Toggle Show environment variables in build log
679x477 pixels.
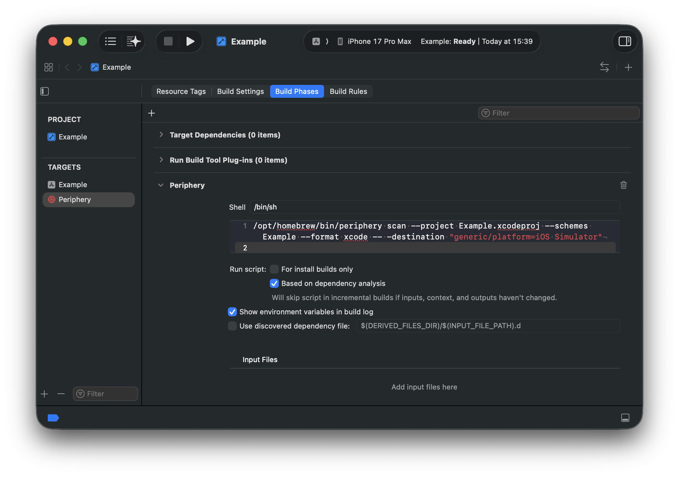(232, 312)
